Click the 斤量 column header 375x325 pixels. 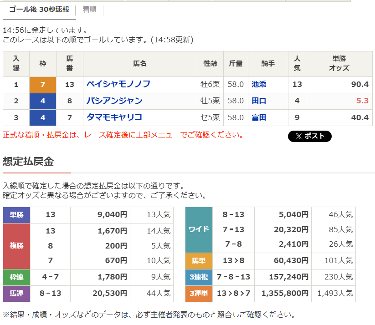tap(236, 64)
